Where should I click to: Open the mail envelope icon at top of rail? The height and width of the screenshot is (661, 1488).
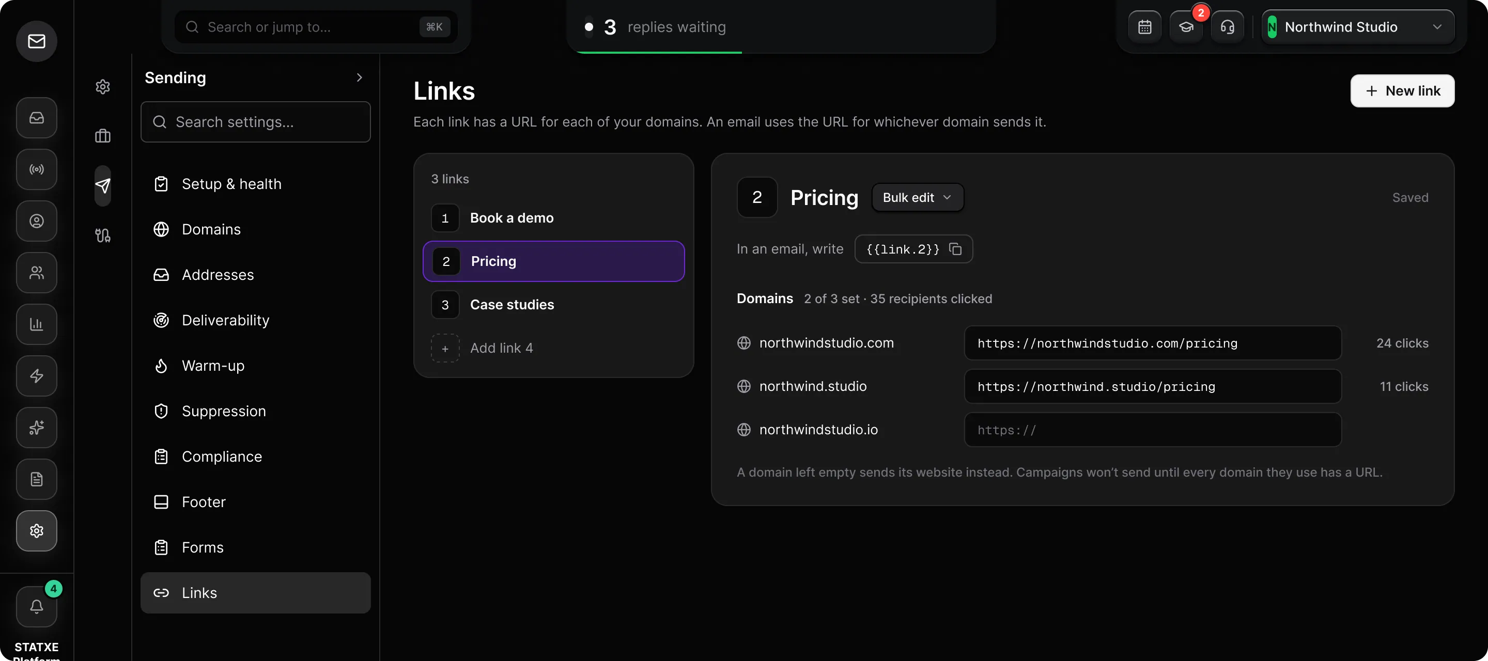coord(36,41)
